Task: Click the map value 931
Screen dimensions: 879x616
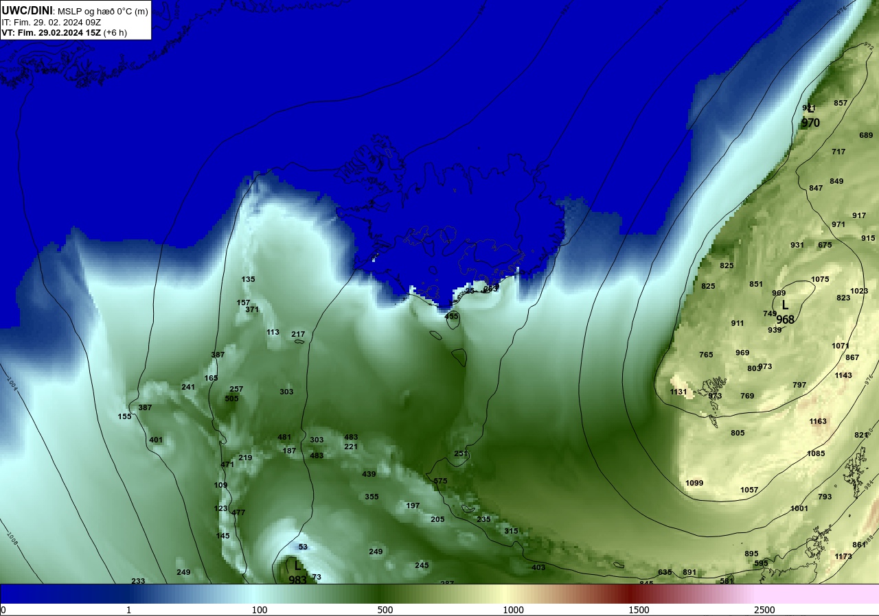Action: tap(797, 245)
